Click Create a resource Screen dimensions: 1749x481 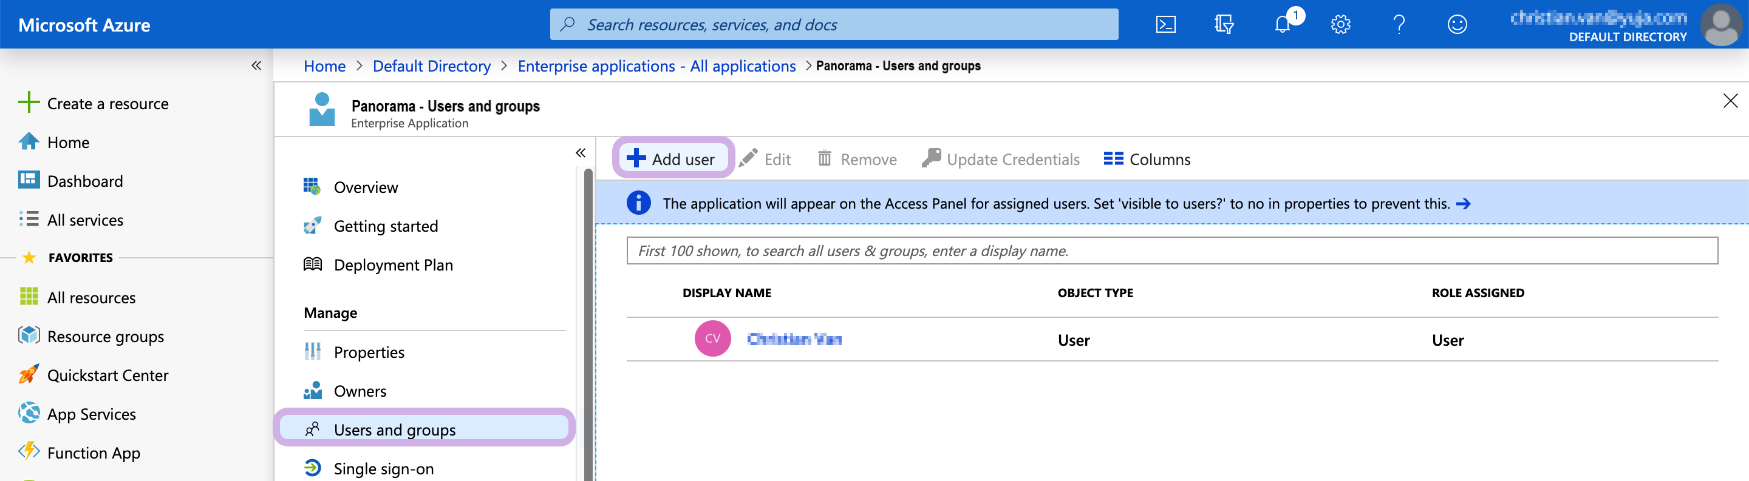tap(107, 104)
